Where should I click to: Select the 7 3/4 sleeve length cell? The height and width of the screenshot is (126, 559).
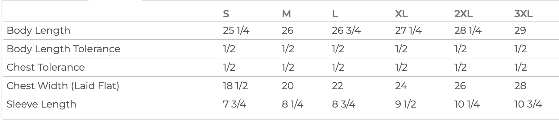tap(234, 104)
